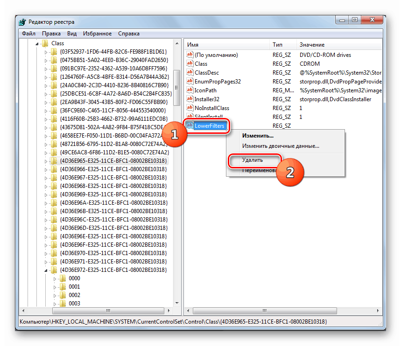The width and height of the screenshot is (401, 346).
Task: Select key {2EA9B43F-3045-43B5-80F2-FD06C55FBB90}
Action: [114, 102]
